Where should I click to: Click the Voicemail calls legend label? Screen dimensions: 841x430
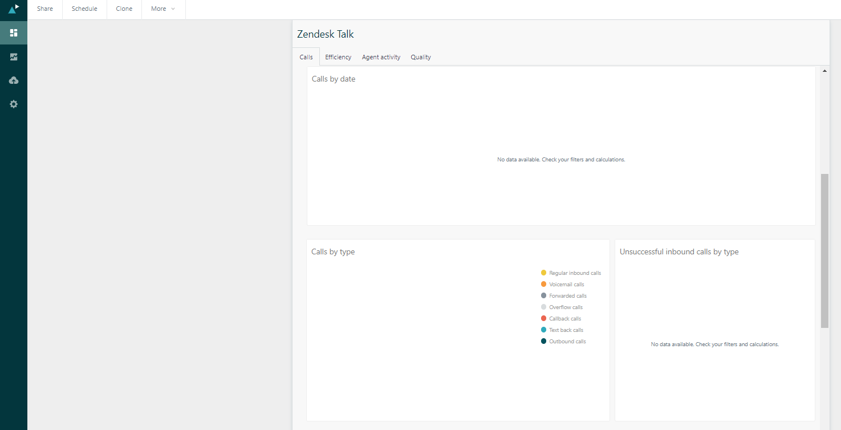[567, 285]
